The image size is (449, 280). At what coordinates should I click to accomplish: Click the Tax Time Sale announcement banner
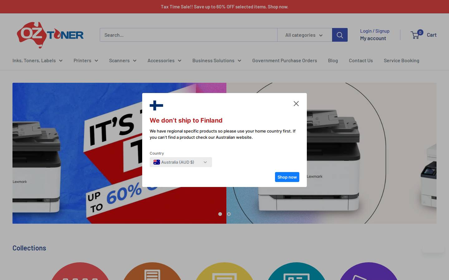point(224,7)
